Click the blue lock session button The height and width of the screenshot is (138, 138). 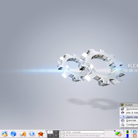(x=135, y=132)
